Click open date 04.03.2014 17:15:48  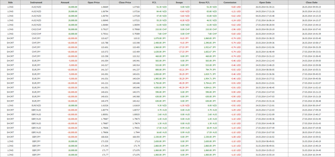point(265,16)
